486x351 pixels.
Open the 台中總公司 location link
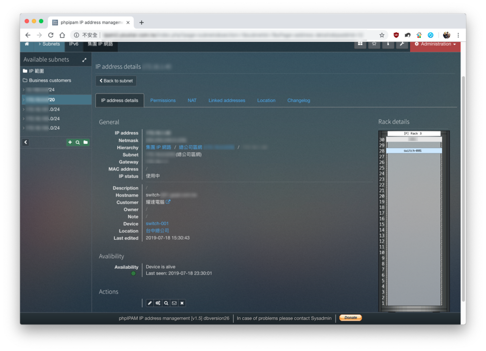[158, 231]
